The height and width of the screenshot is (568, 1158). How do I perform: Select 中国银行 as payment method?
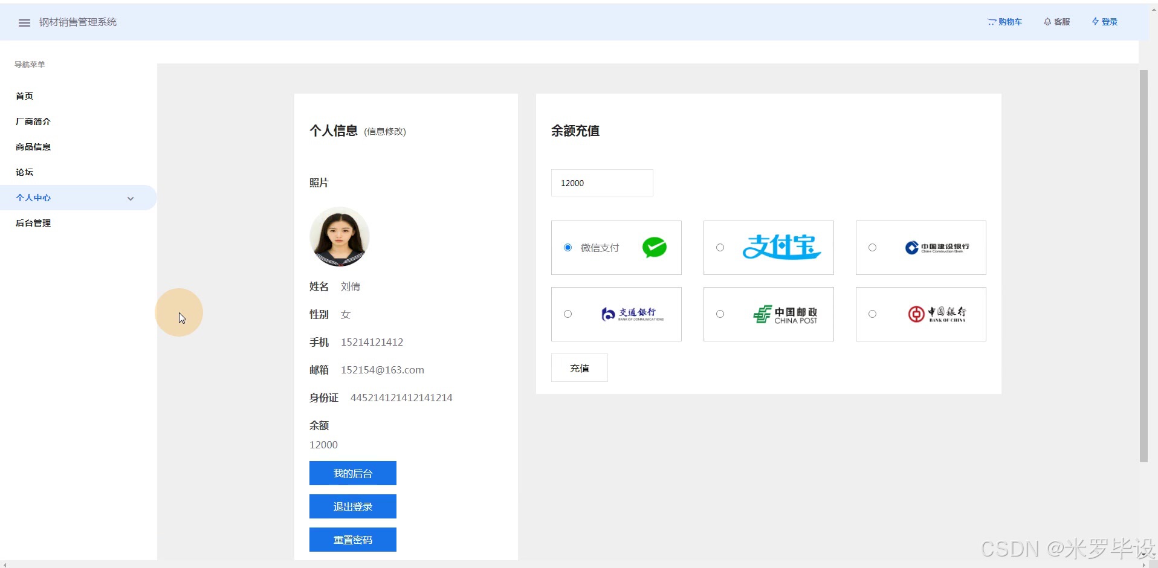tap(872, 314)
